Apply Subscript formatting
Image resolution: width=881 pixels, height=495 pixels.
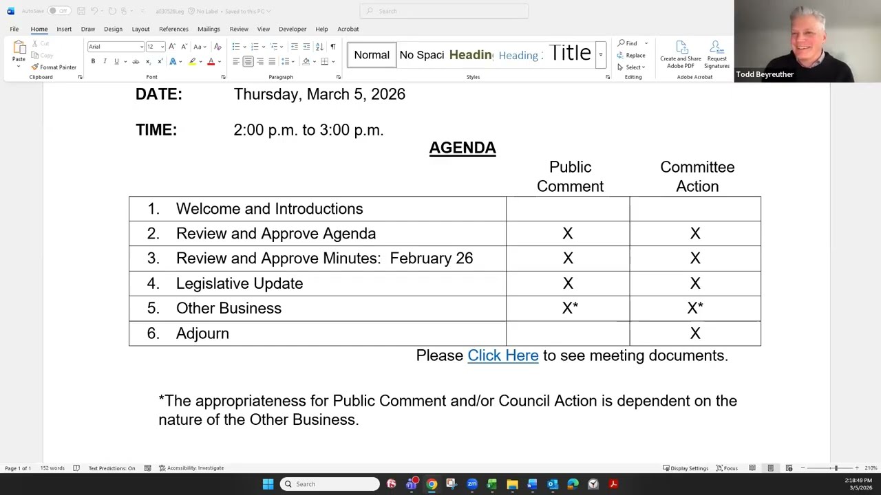point(148,61)
